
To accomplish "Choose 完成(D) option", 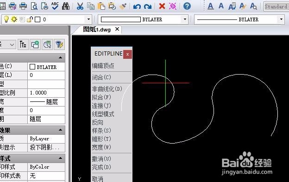I will click(101, 167).
